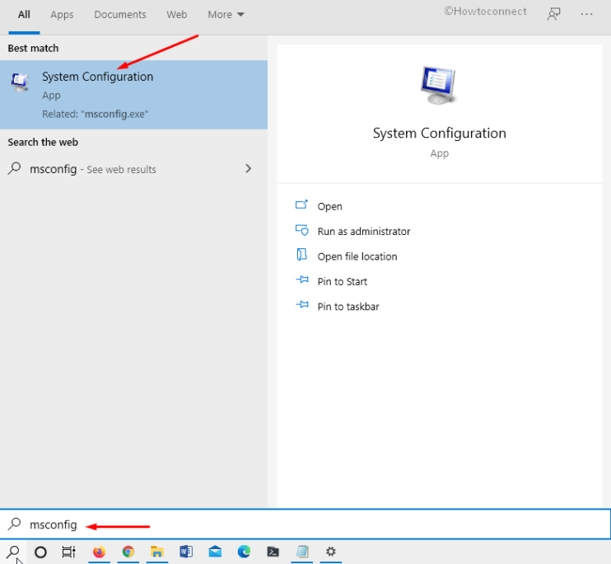Click the taskbar Search magnifier icon
The width and height of the screenshot is (611, 564).
pyautogui.click(x=13, y=552)
